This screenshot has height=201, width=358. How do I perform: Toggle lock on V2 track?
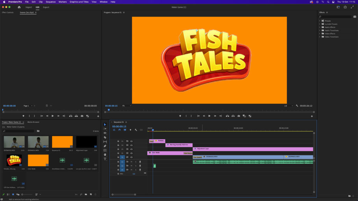tap(118, 153)
